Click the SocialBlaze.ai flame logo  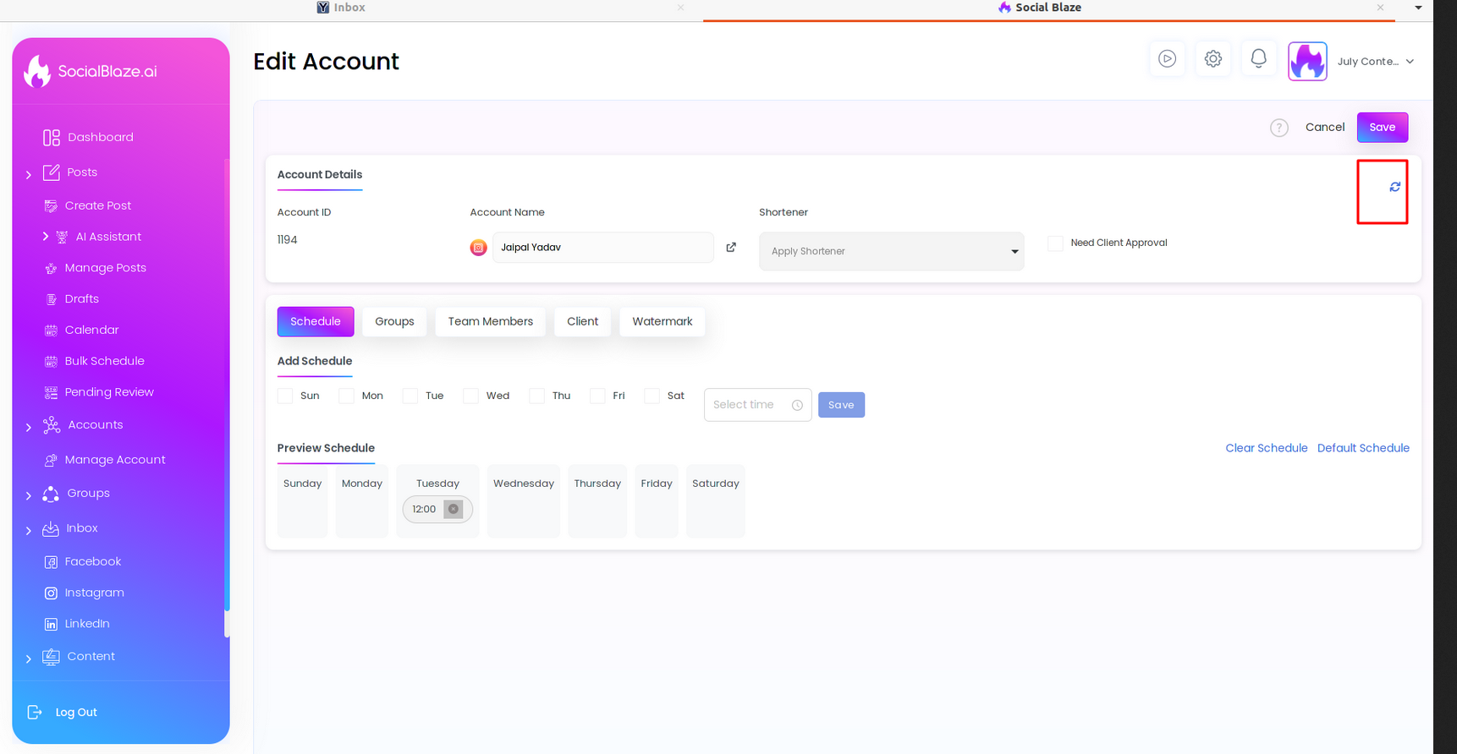(37, 71)
